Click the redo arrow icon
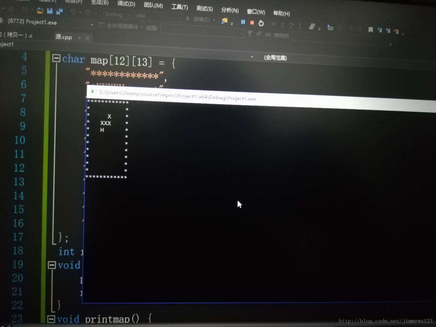Screen dimensions: 436x327 click(88, 13)
